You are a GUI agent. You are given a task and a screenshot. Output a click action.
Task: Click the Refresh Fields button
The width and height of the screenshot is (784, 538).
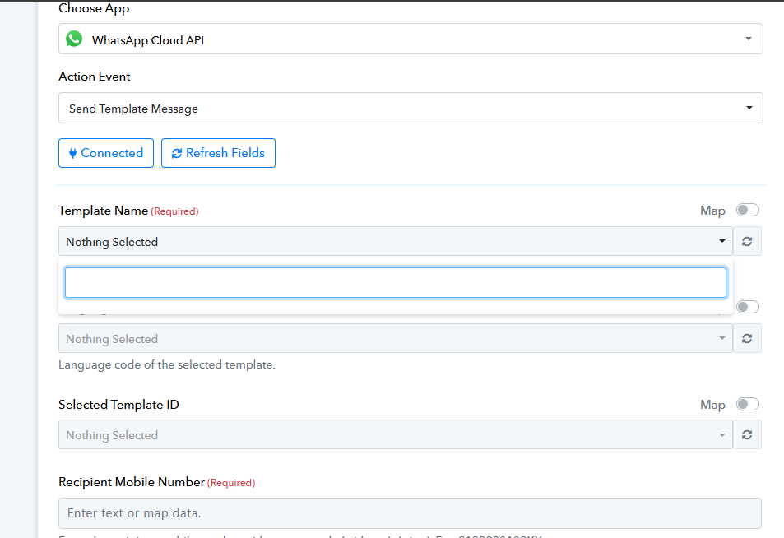tap(218, 153)
